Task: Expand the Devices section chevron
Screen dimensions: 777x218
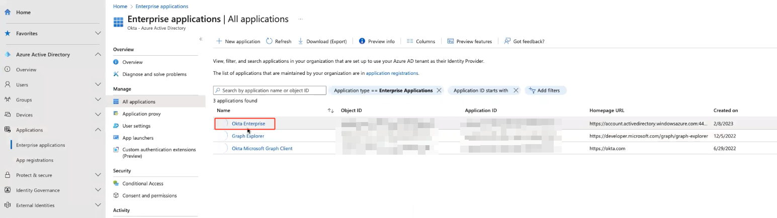Action: (98, 115)
